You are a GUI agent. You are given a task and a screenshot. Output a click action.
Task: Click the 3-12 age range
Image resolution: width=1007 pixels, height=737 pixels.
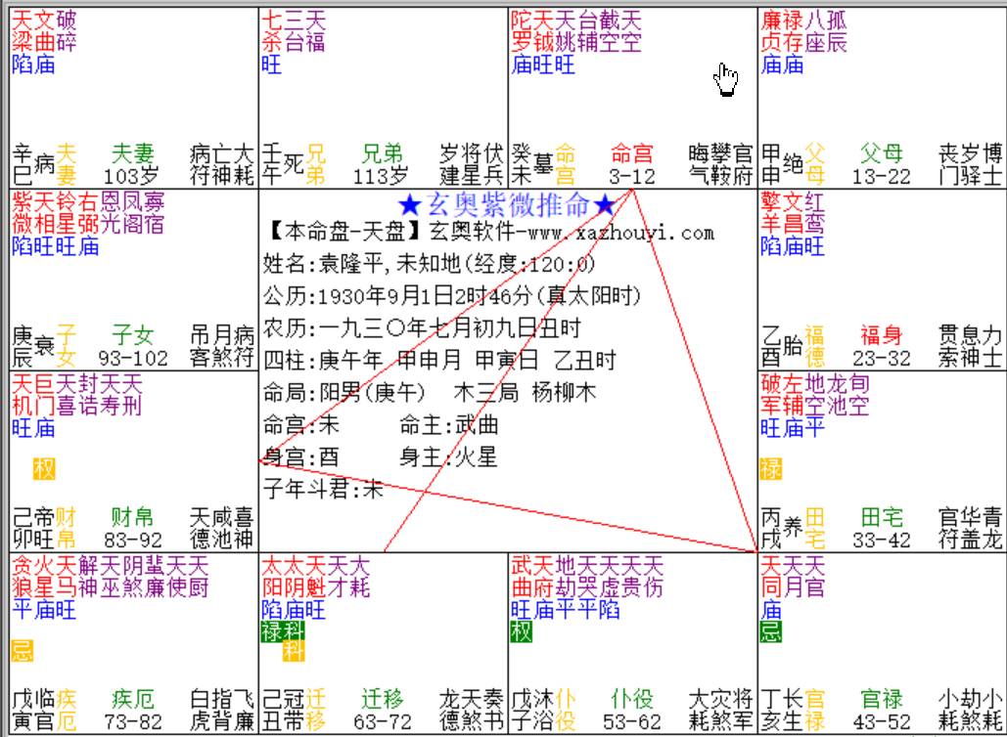click(632, 176)
